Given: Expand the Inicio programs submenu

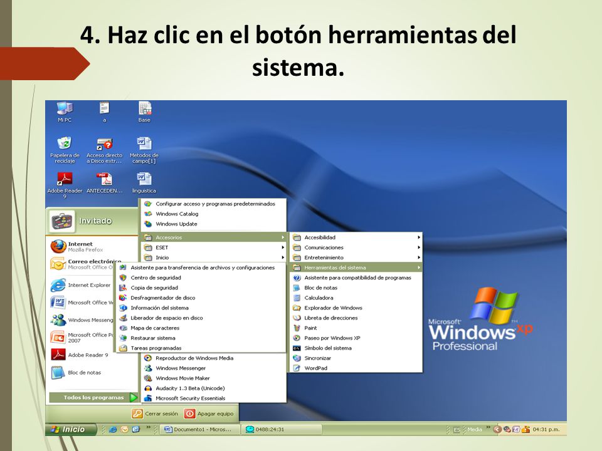Looking at the screenshot, I should pyautogui.click(x=213, y=257).
